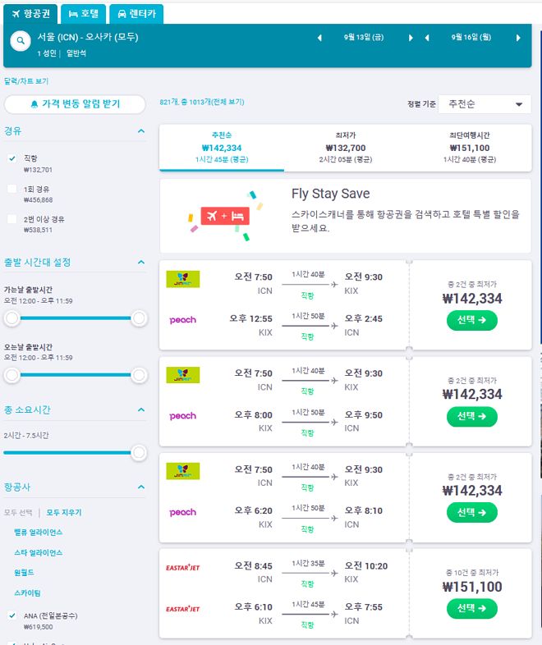Viewport: 542px width, 645px height.
Task: Go to next departure date arrow
Action: (x=411, y=38)
